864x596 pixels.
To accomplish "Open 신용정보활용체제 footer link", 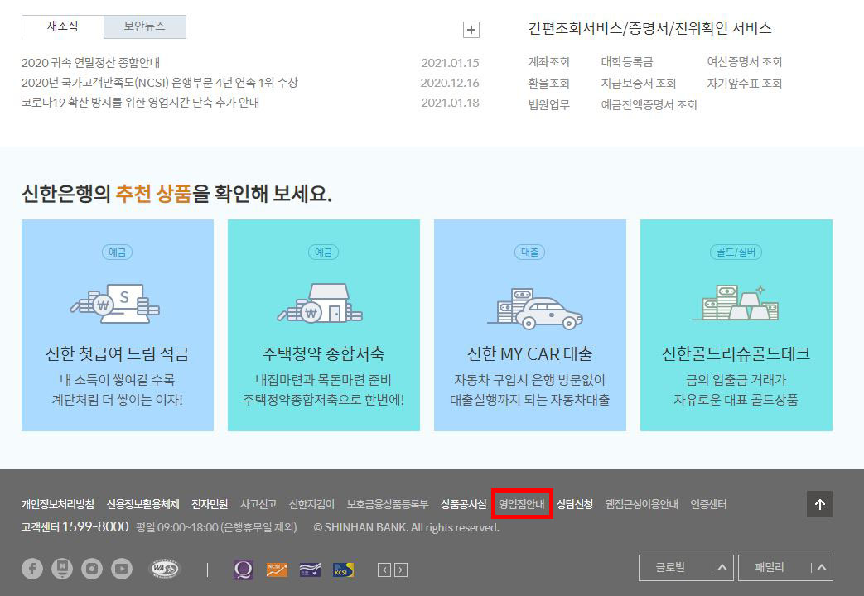I will click(x=142, y=504).
